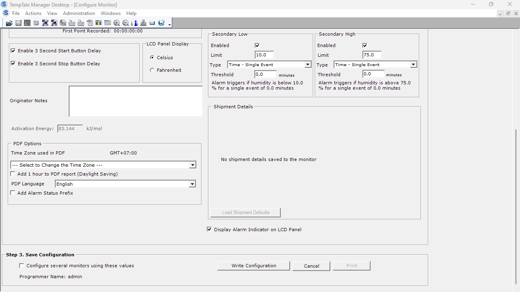Click the Cancel button
The image size is (520, 292).
click(x=312, y=266)
